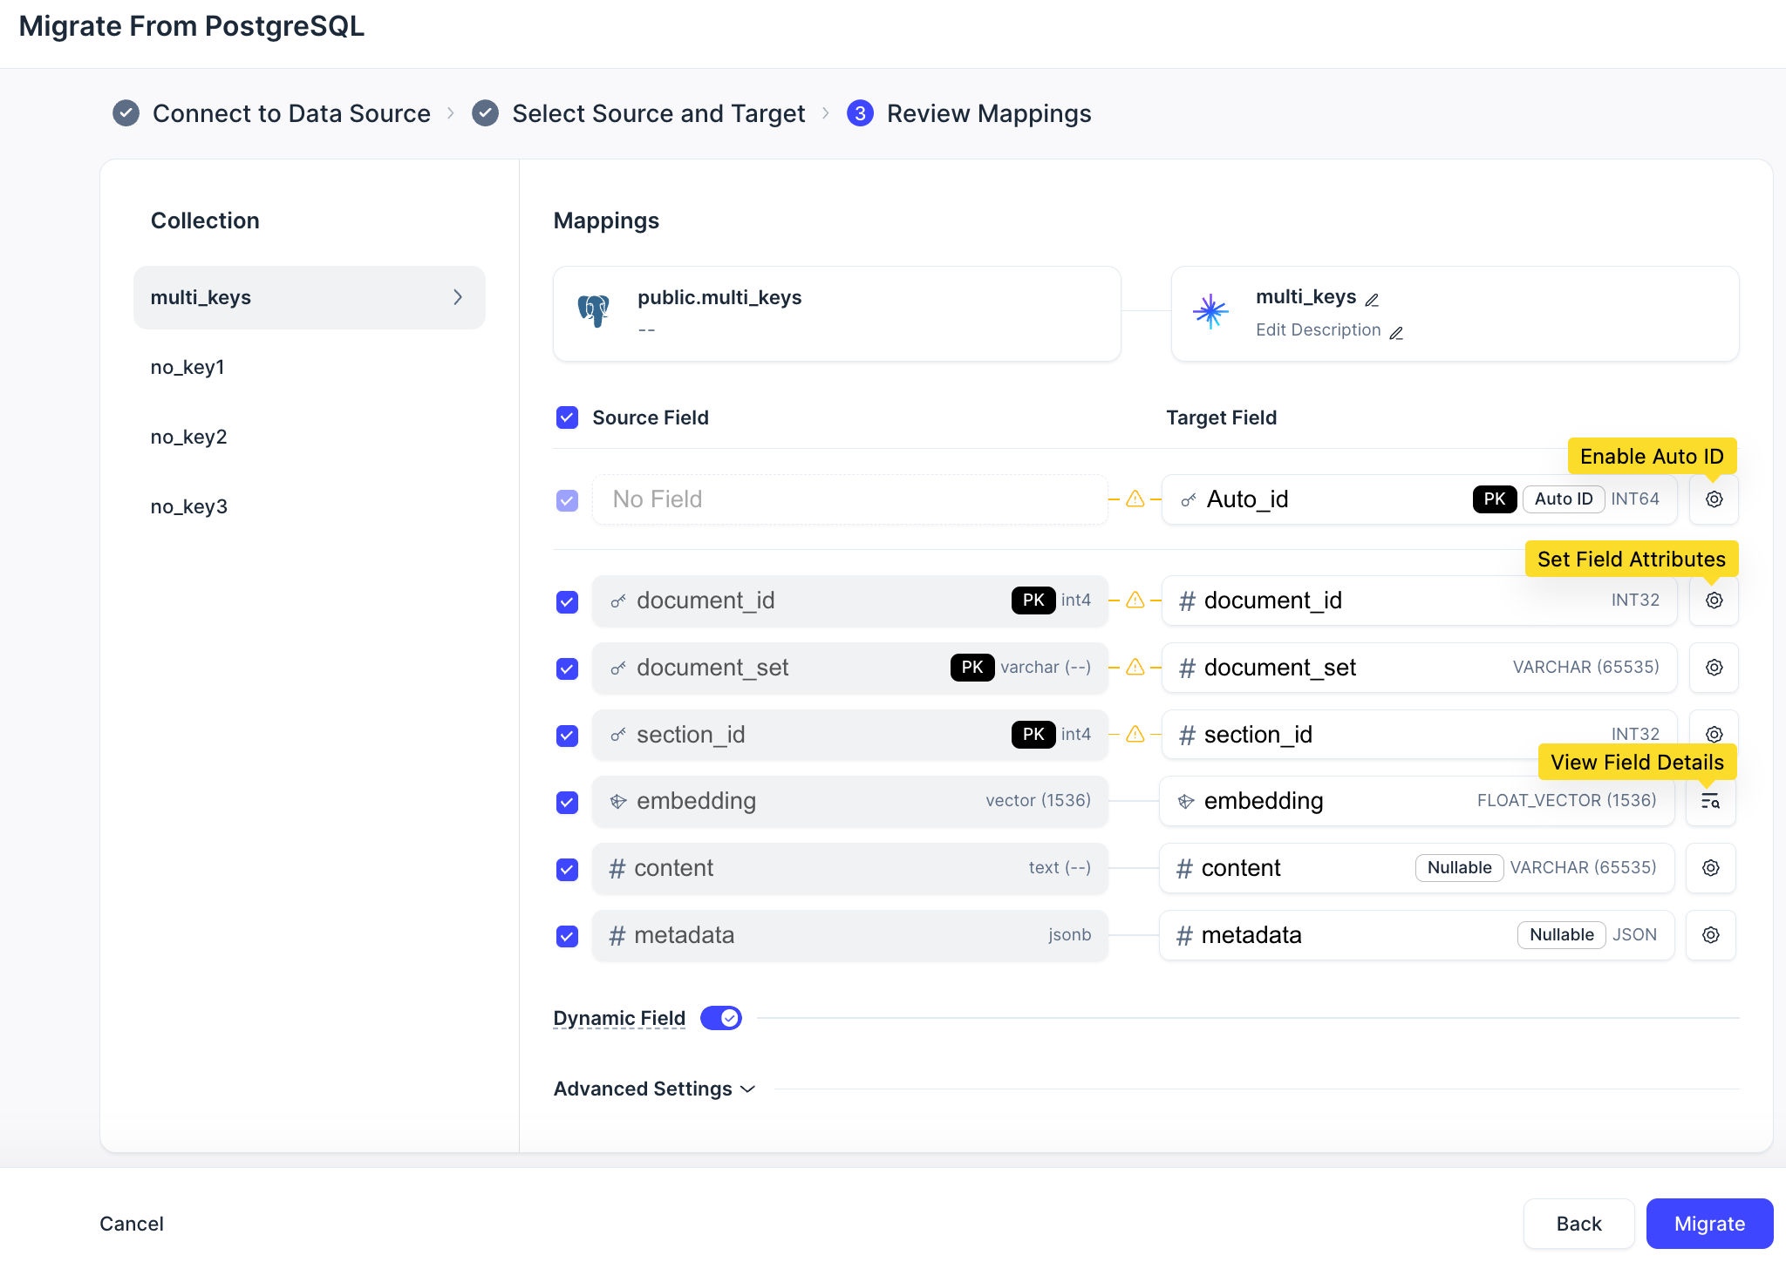The height and width of the screenshot is (1262, 1786).
Task: Click the PostgreSQL elephant icon
Action: point(594,311)
